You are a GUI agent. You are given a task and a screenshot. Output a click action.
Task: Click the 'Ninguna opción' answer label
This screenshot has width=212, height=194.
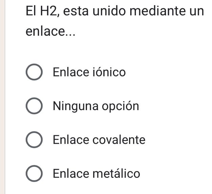tap(96, 106)
